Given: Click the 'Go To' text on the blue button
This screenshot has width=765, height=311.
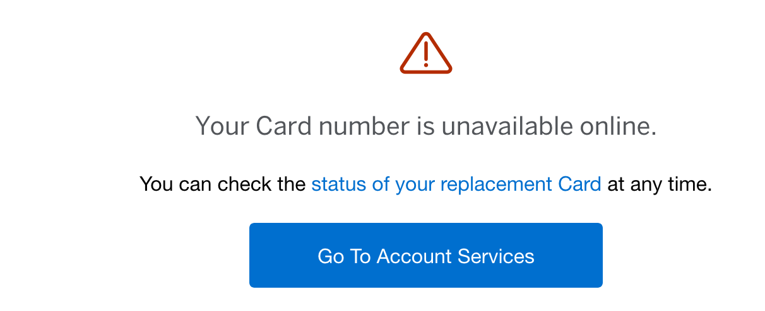Looking at the screenshot, I should 344,256.
